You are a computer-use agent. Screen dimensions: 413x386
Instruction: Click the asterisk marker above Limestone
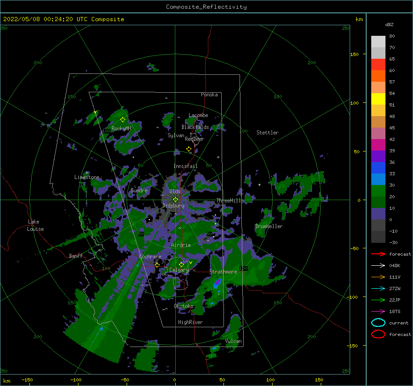87,173
